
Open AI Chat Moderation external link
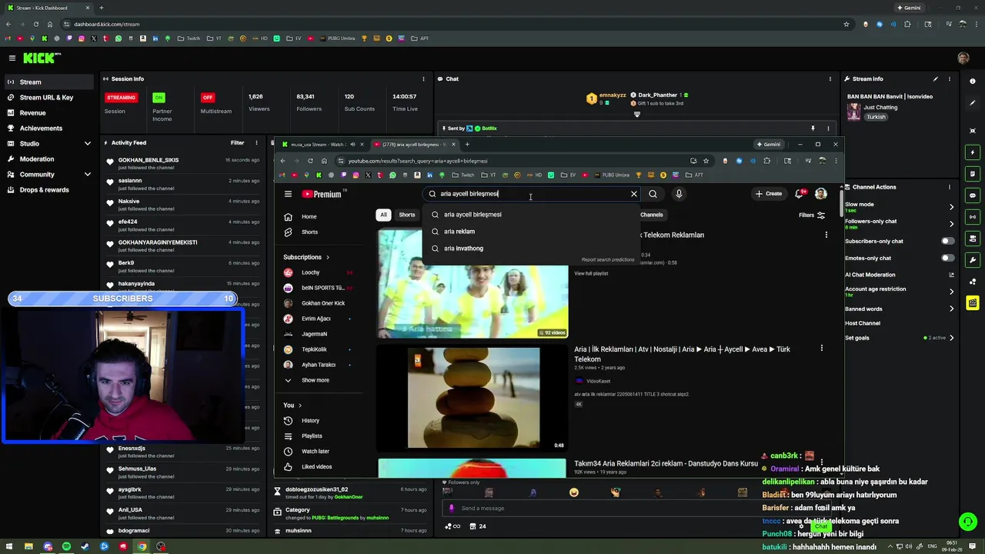(952, 275)
